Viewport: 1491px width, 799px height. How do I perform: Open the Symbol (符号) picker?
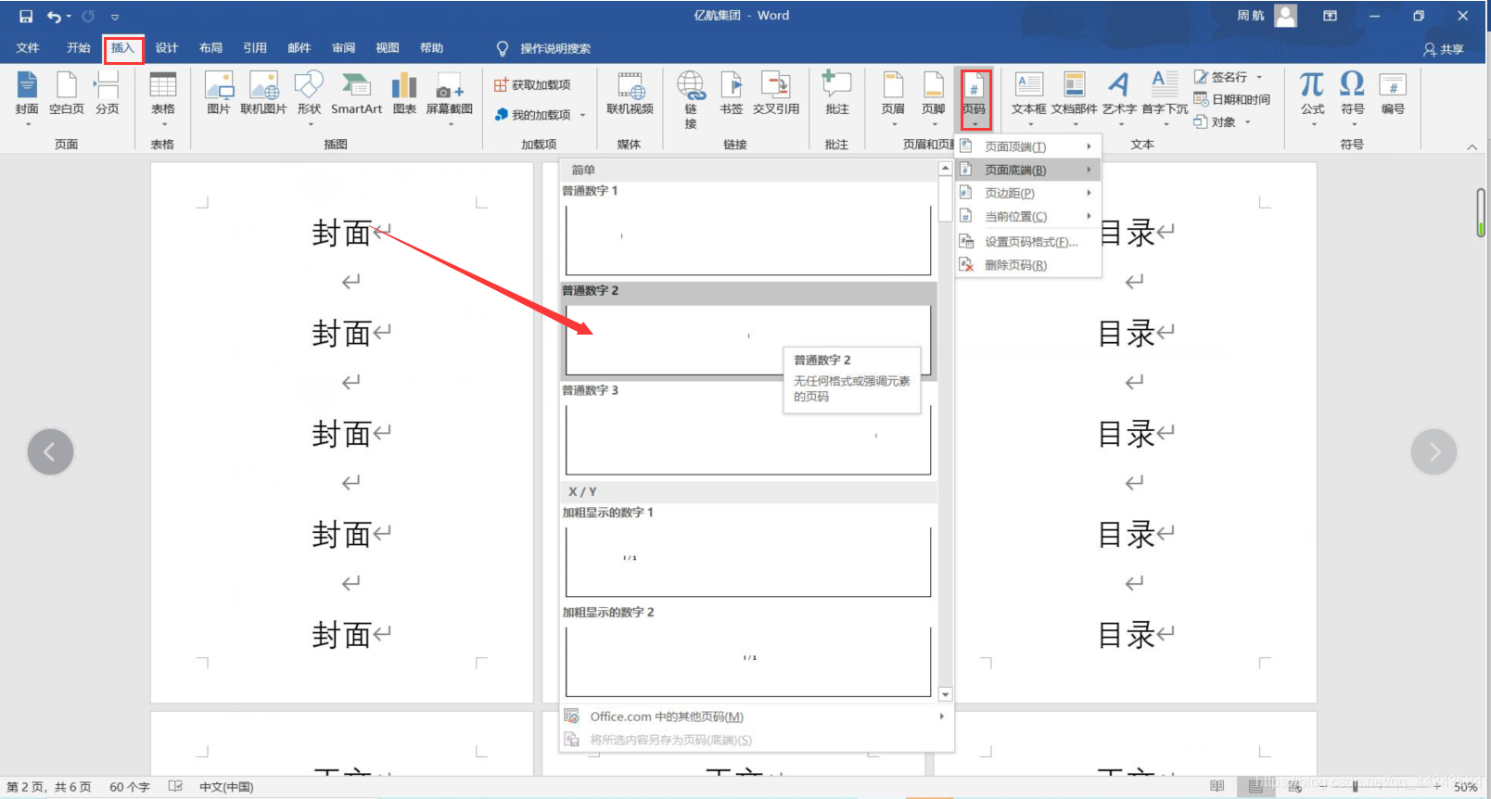point(1353,98)
